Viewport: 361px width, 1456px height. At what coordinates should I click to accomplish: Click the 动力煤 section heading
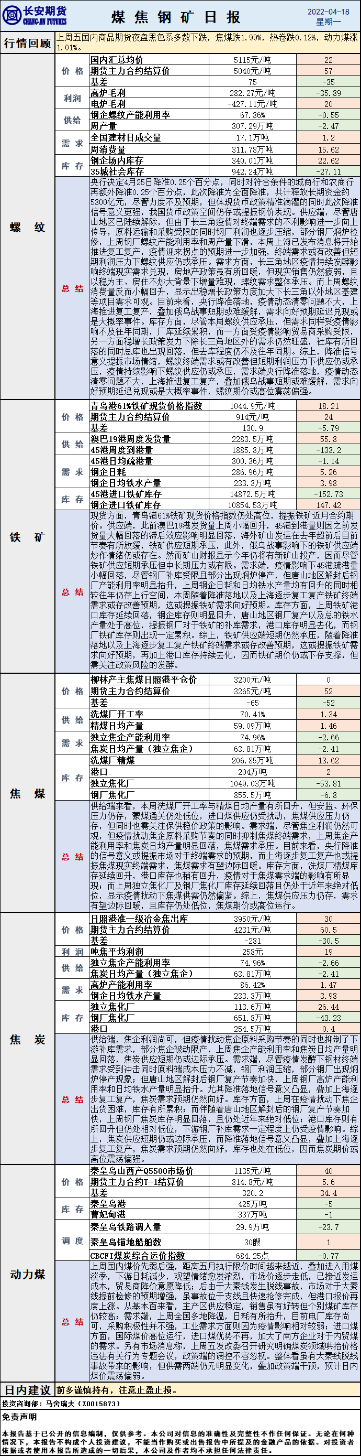pyautogui.click(x=28, y=1274)
